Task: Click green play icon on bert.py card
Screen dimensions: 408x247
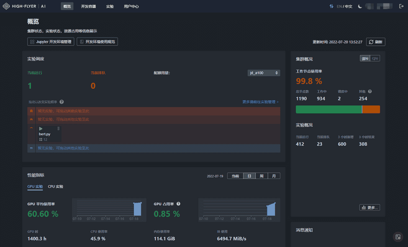Action: (x=41, y=129)
